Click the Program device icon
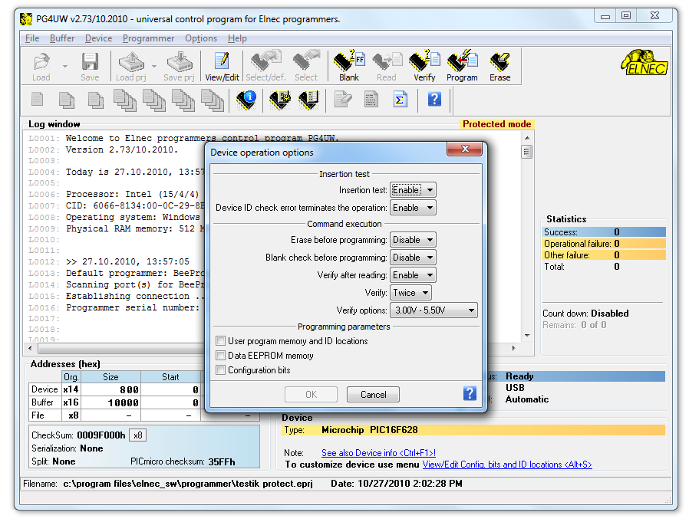The height and width of the screenshot is (522, 689). click(462, 66)
